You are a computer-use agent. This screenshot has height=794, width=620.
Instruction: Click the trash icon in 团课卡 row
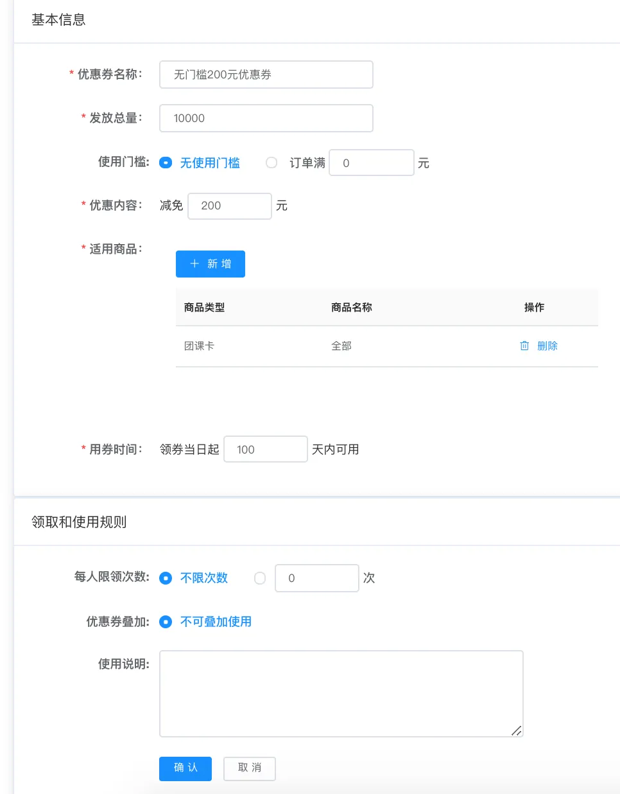pyautogui.click(x=524, y=346)
